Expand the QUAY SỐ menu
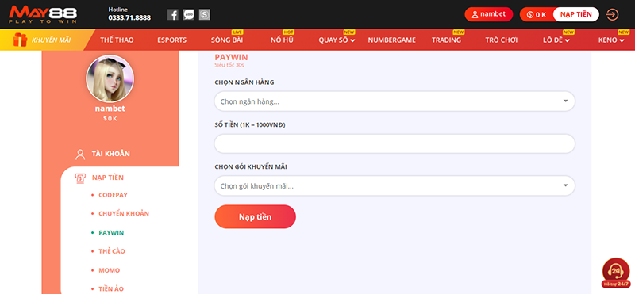This screenshot has height=294, width=635. click(337, 40)
